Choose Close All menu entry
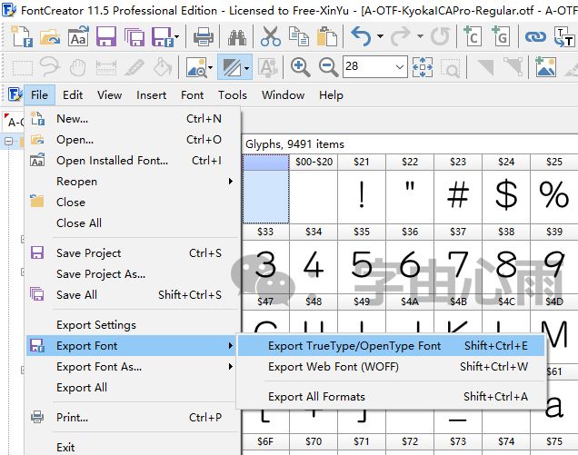This screenshot has height=455, width=578. click(133, 223)
